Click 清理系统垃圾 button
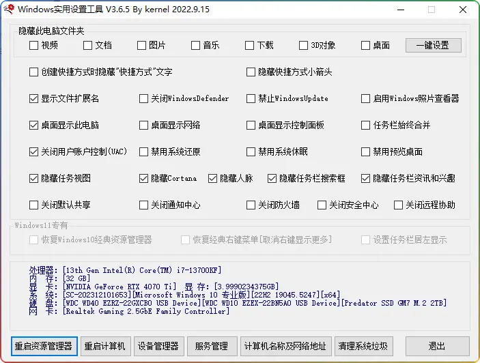Viewport: 480px width, 363px height. pyautogui.click(x=364, y=346)
